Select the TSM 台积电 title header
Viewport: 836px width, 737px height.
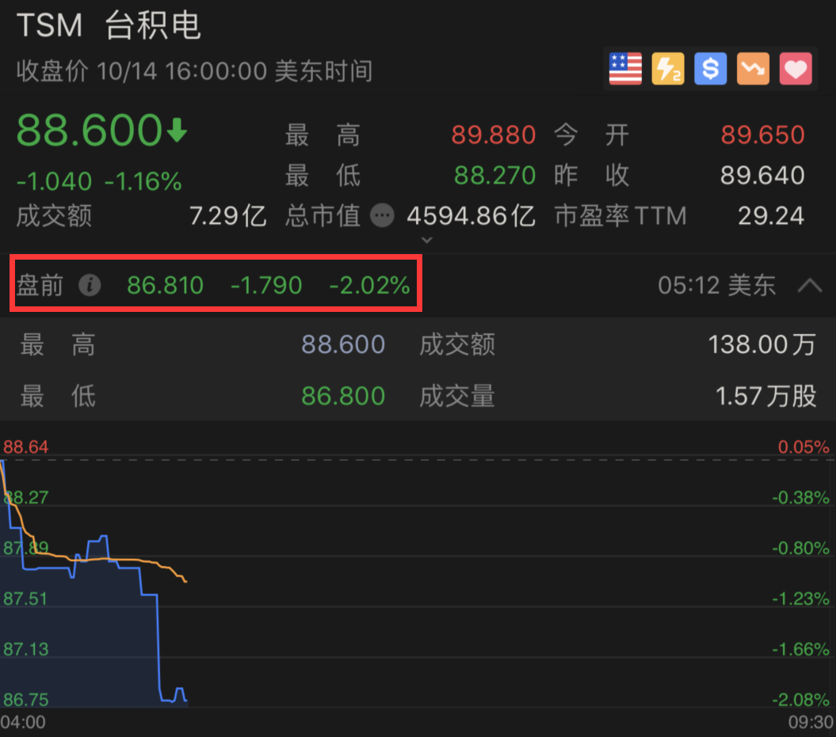click(111, 25)
